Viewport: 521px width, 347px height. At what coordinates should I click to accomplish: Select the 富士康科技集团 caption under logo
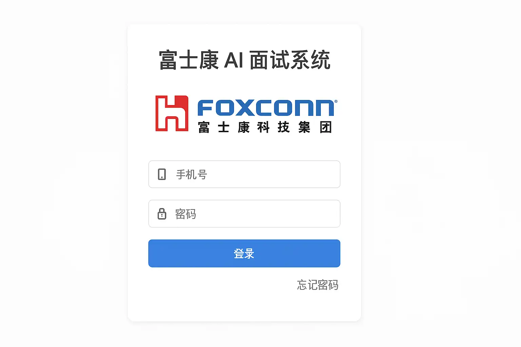pos(265,127)
